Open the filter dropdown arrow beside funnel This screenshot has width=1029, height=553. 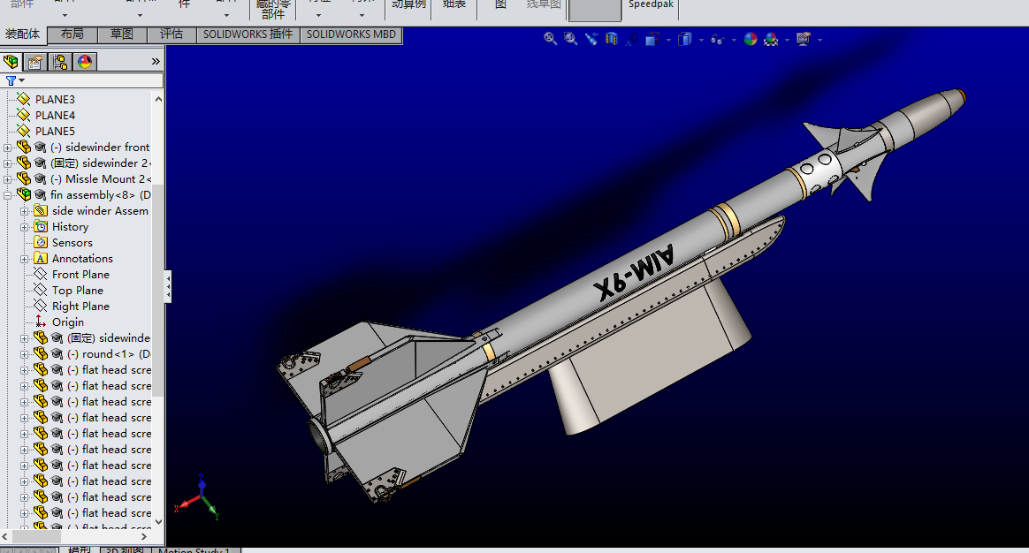(21, 80)
